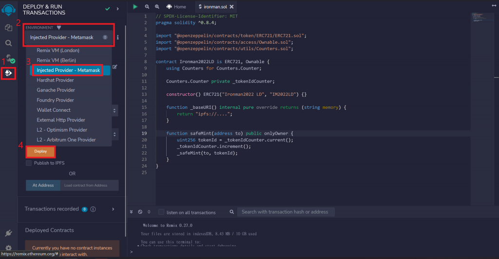Image resolution: width=499 pixels, height=259 pixels.
Task: Click the green Run script play icon
Action: [x=135, y=6]
